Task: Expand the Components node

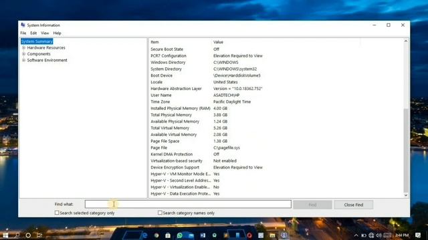Action: coord(24,54)
